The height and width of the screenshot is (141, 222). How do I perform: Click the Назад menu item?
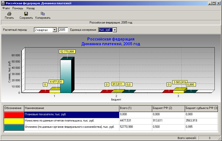31,8
